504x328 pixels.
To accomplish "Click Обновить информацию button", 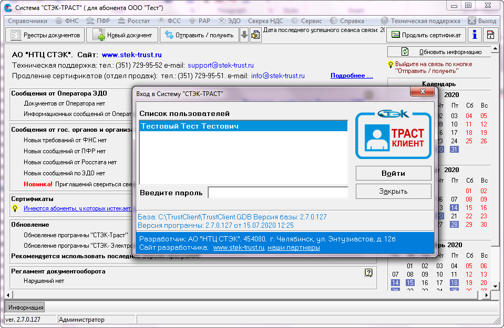I will point(439,51).
